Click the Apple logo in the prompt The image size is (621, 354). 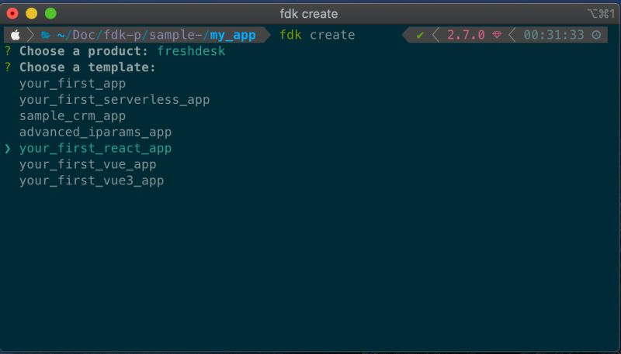click(16, 35)
